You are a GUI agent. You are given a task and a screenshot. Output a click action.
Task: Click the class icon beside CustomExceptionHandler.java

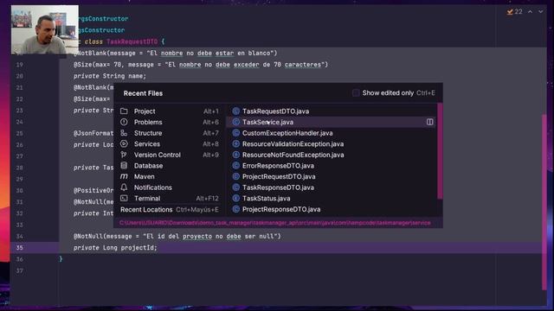point(236,133)
